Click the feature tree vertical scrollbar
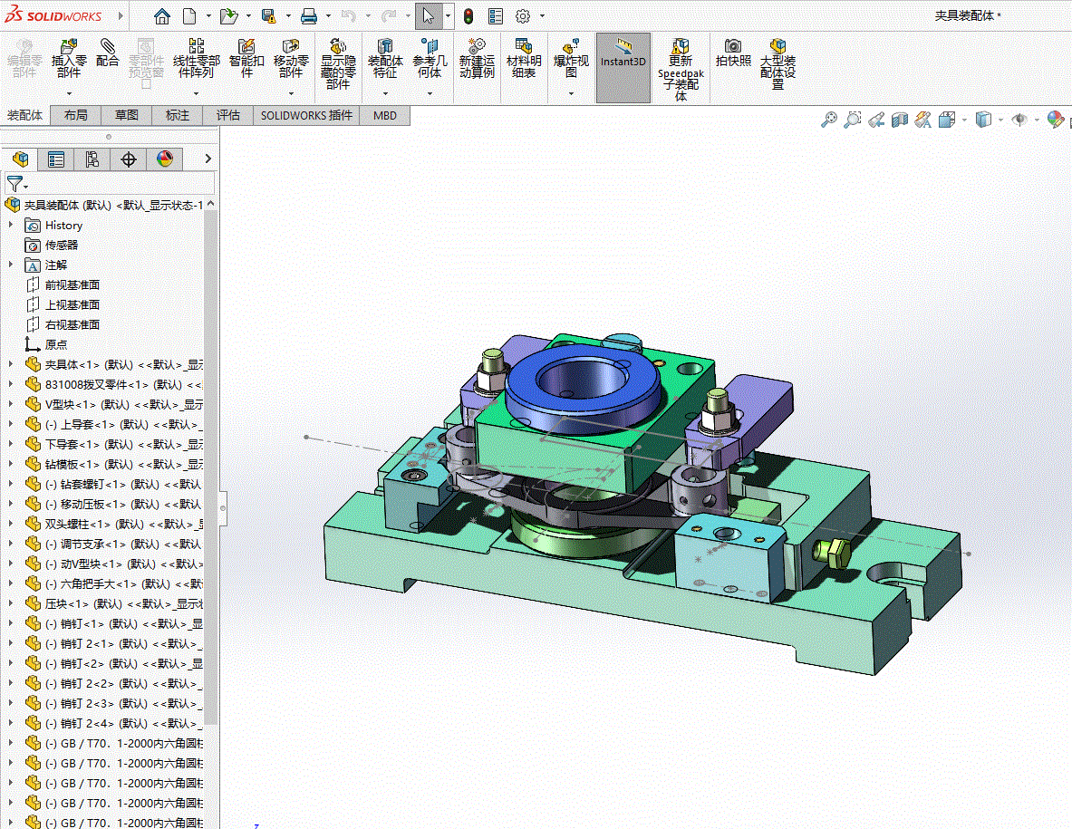 click(210, 468)
